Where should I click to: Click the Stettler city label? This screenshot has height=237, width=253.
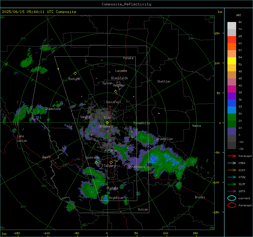(x=164, y=81)
